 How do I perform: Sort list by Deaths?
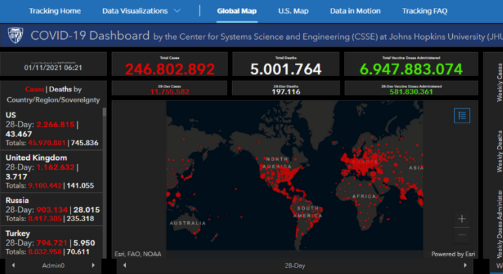click(x=60, y=89)
